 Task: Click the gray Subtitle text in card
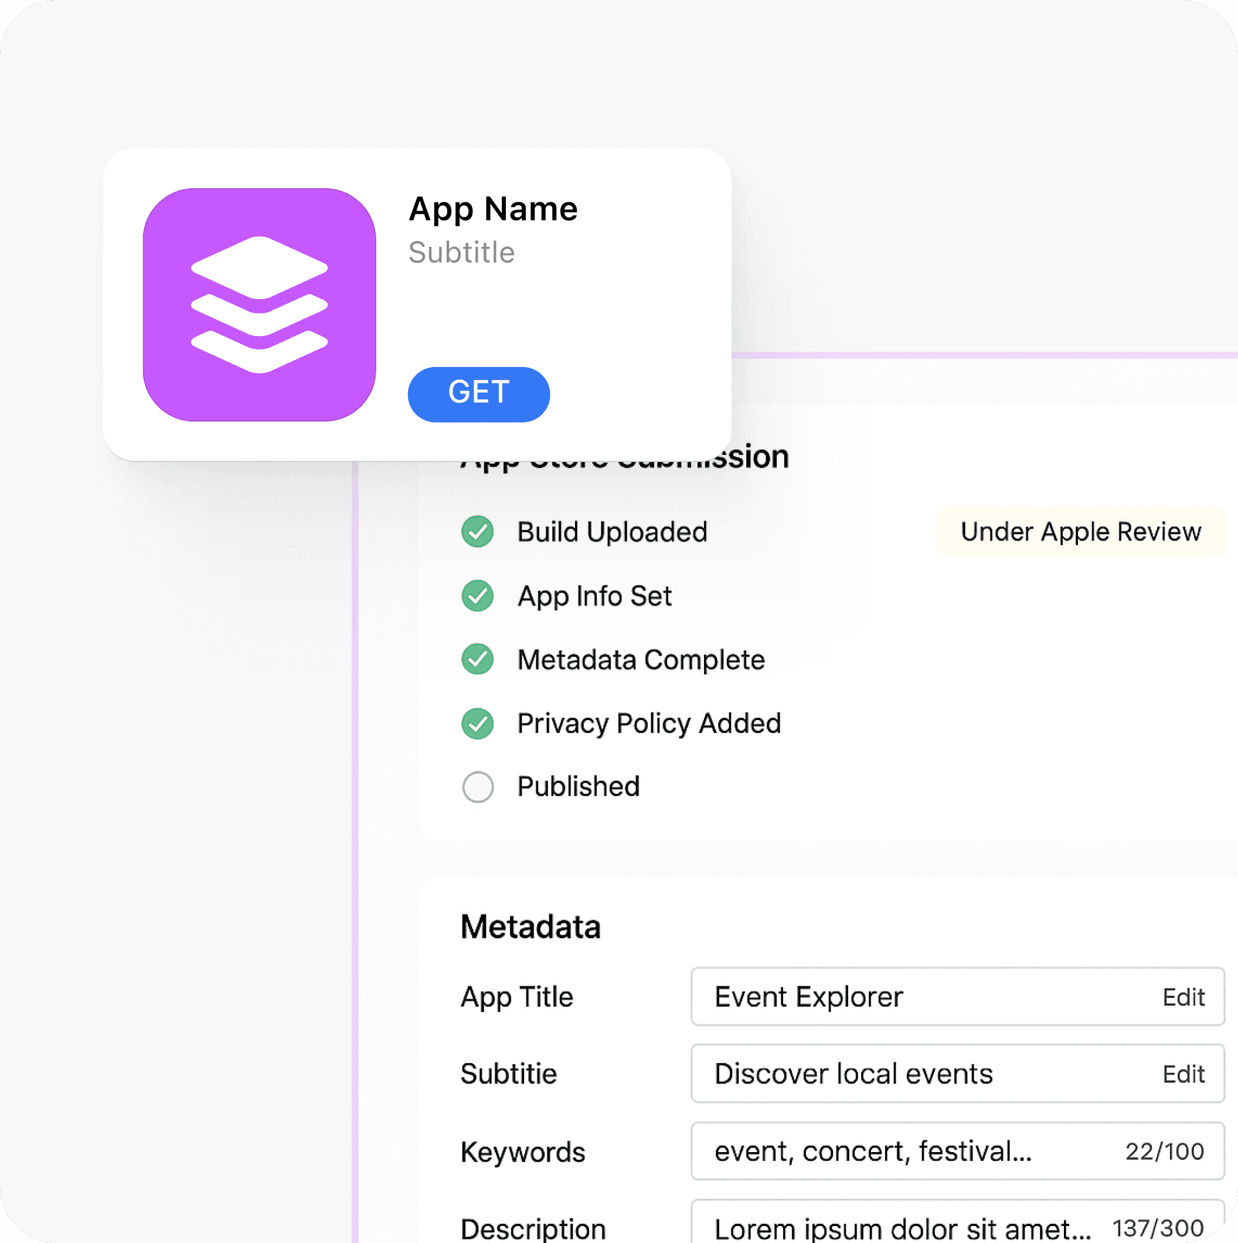[x=461, y=253]
